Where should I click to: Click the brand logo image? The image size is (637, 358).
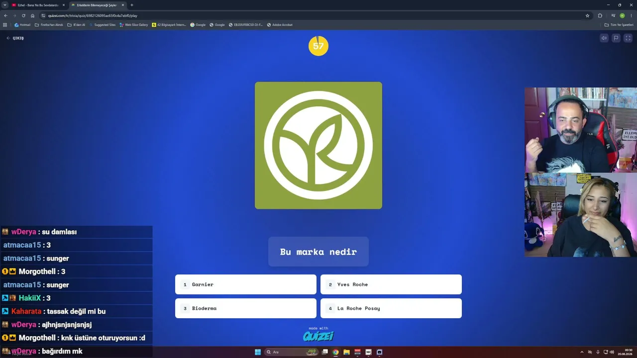(318, 145)
